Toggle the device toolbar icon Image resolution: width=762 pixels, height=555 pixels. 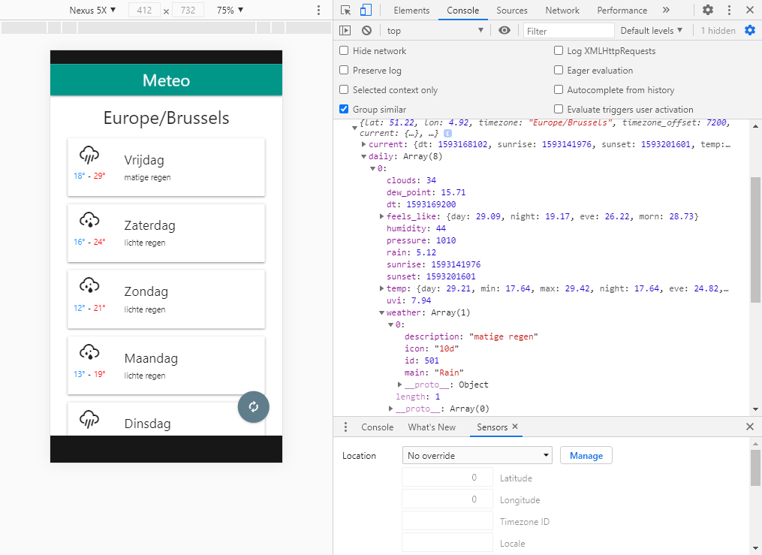coord(366,11)
